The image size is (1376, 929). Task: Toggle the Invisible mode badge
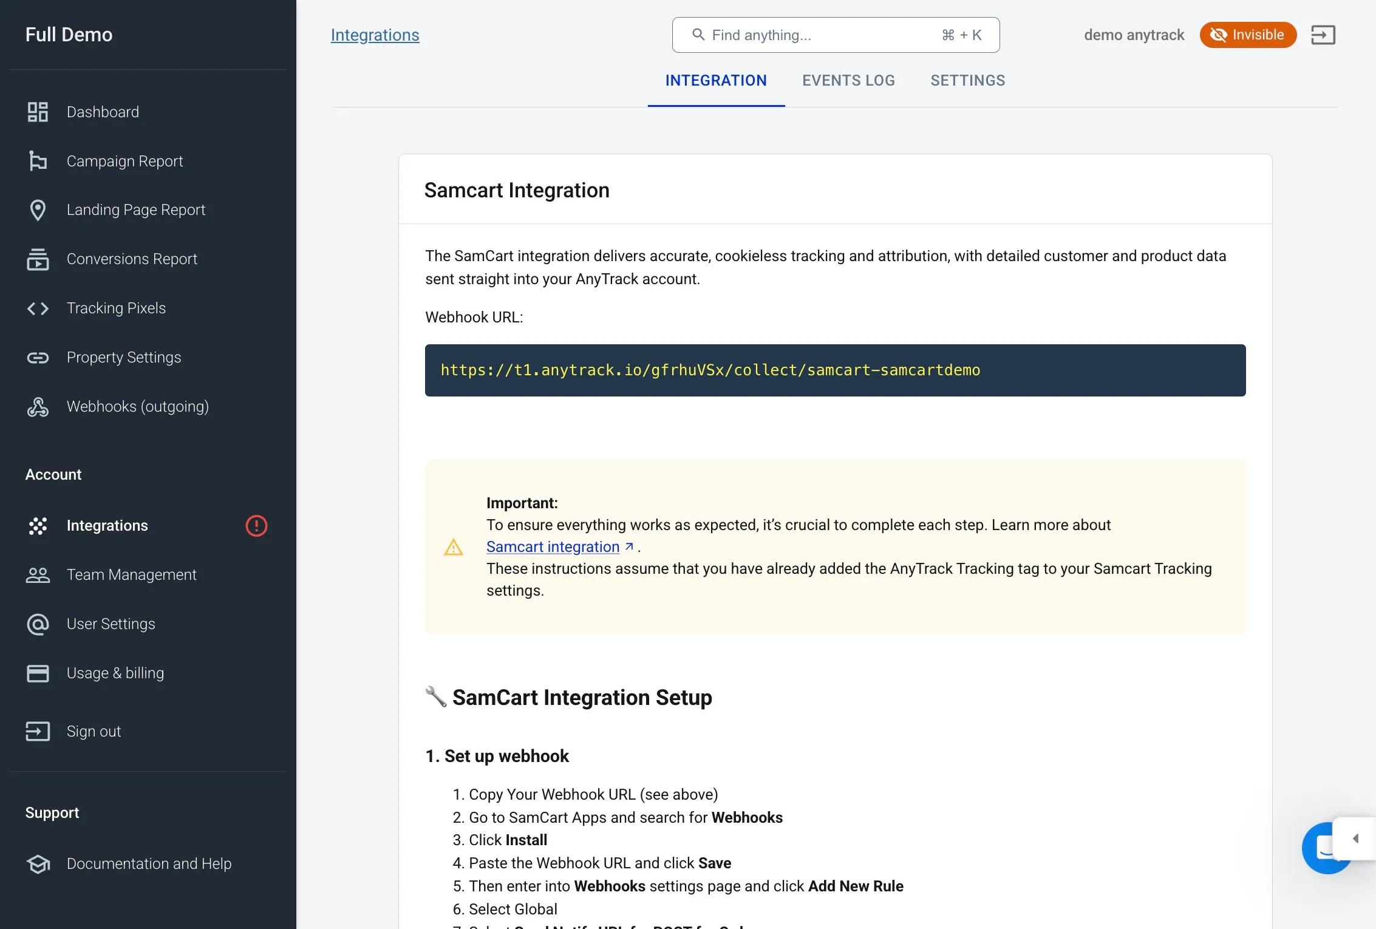pos(1248,35)
